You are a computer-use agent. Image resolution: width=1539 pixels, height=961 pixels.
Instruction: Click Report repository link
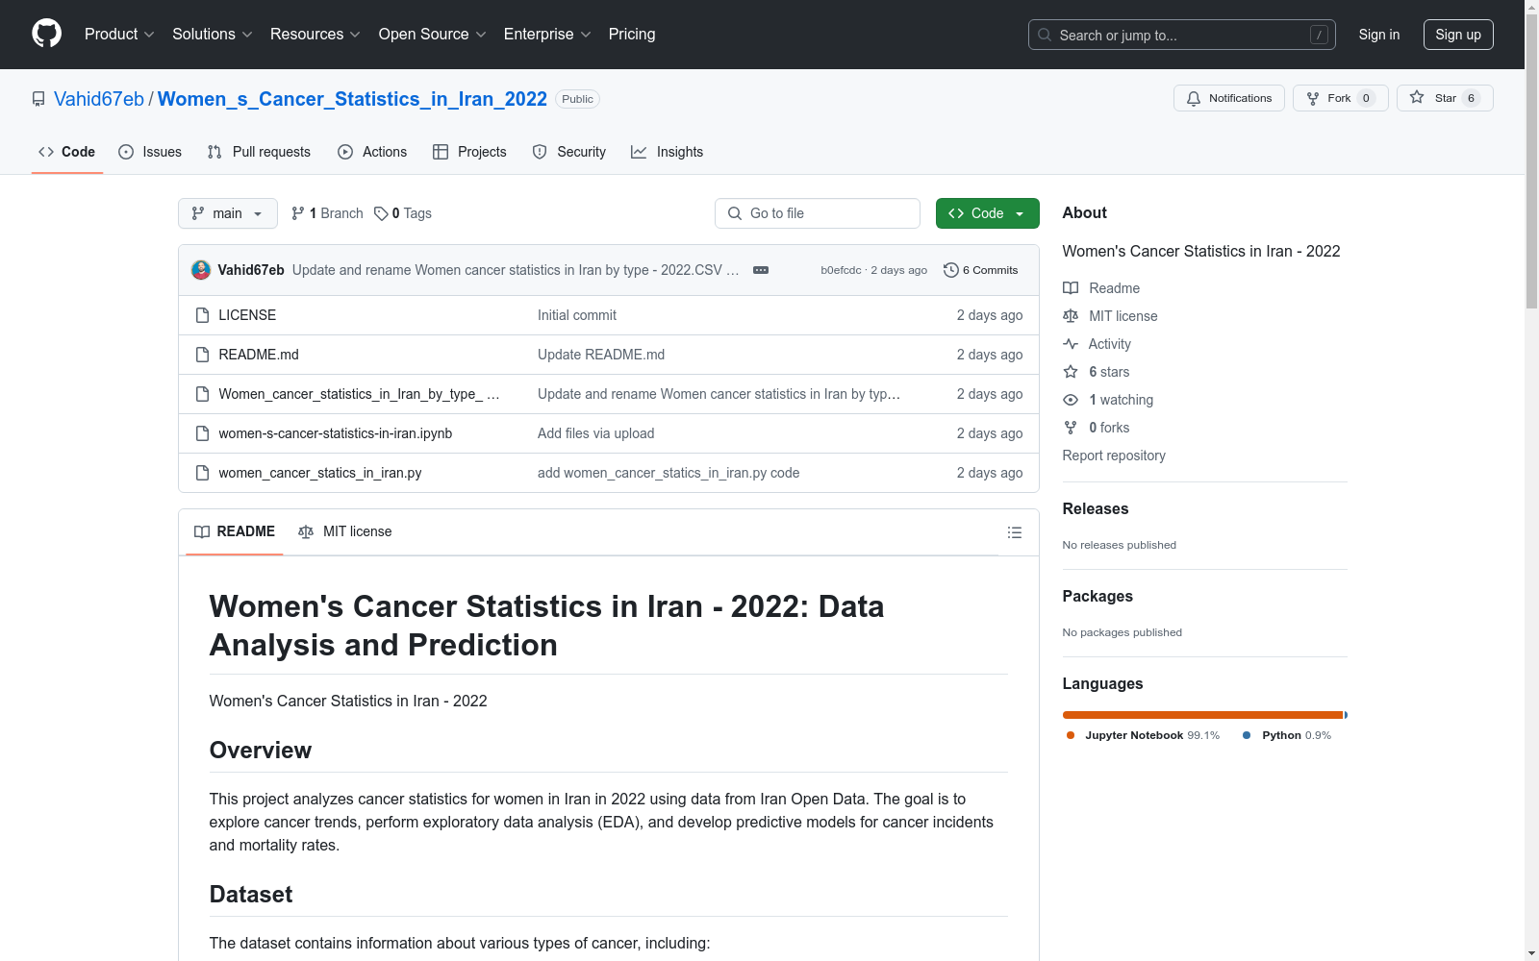pos(1114,456)
